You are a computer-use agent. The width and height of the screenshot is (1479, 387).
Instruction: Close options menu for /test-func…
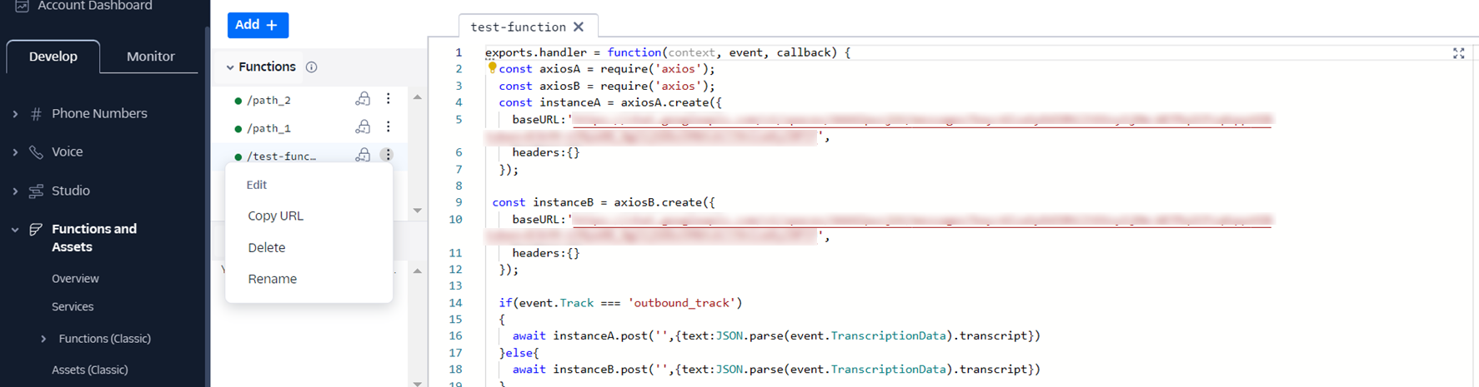[x=388, y=155]
